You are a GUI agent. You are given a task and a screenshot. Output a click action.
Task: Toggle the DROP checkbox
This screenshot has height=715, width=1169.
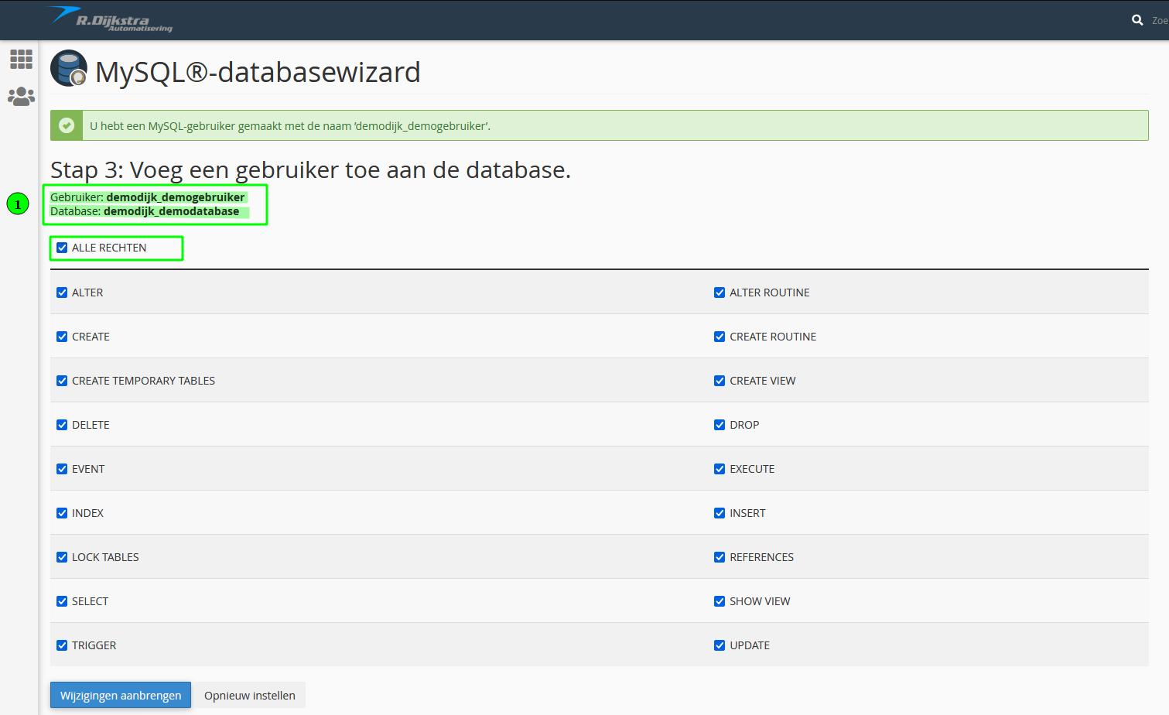coord(720,425)
